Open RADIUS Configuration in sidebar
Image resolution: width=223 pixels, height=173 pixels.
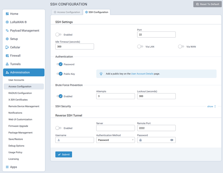[x=20, y=93]
